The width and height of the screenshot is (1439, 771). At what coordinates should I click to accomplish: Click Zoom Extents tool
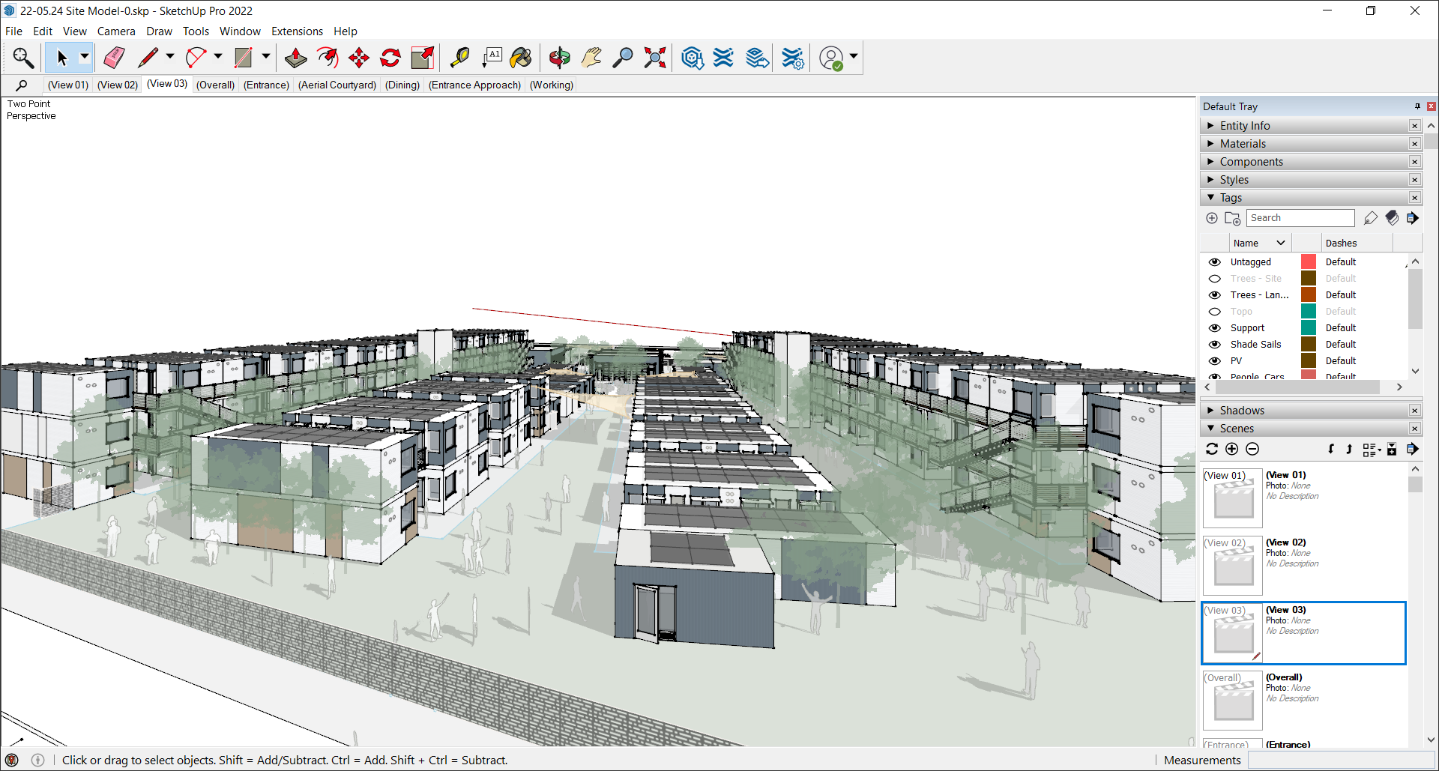coord(655,58)
